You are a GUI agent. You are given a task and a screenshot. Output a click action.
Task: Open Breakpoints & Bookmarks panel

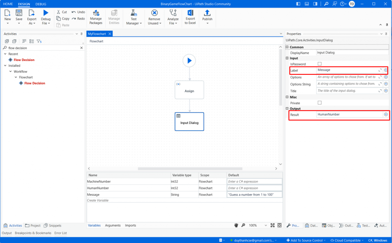tap(33, 233)
